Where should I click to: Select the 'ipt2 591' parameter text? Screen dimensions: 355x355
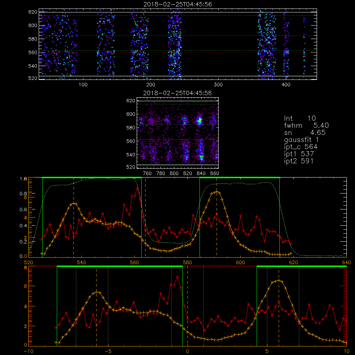299,161
